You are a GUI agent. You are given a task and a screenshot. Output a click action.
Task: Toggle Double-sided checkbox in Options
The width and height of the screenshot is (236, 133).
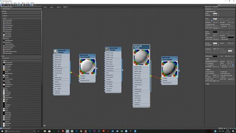pos(221,72)
